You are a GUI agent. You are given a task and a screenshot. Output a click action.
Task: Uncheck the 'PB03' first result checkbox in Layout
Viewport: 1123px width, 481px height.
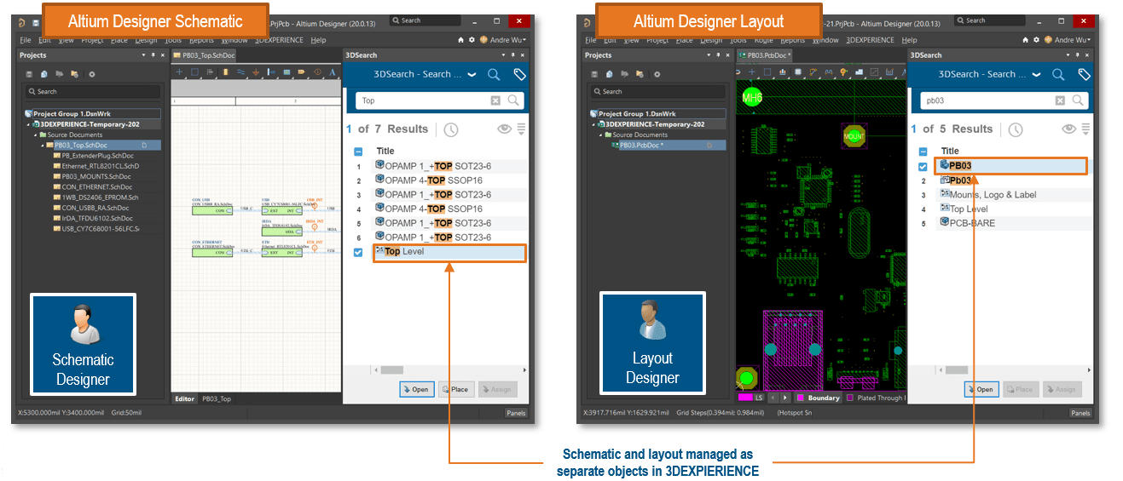tap(923, 167)
